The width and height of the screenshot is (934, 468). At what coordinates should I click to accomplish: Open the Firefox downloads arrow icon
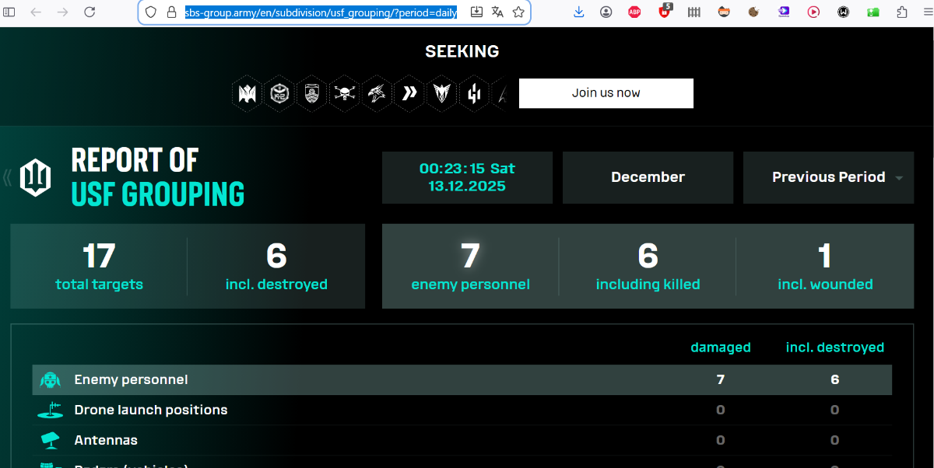(578, 12)
